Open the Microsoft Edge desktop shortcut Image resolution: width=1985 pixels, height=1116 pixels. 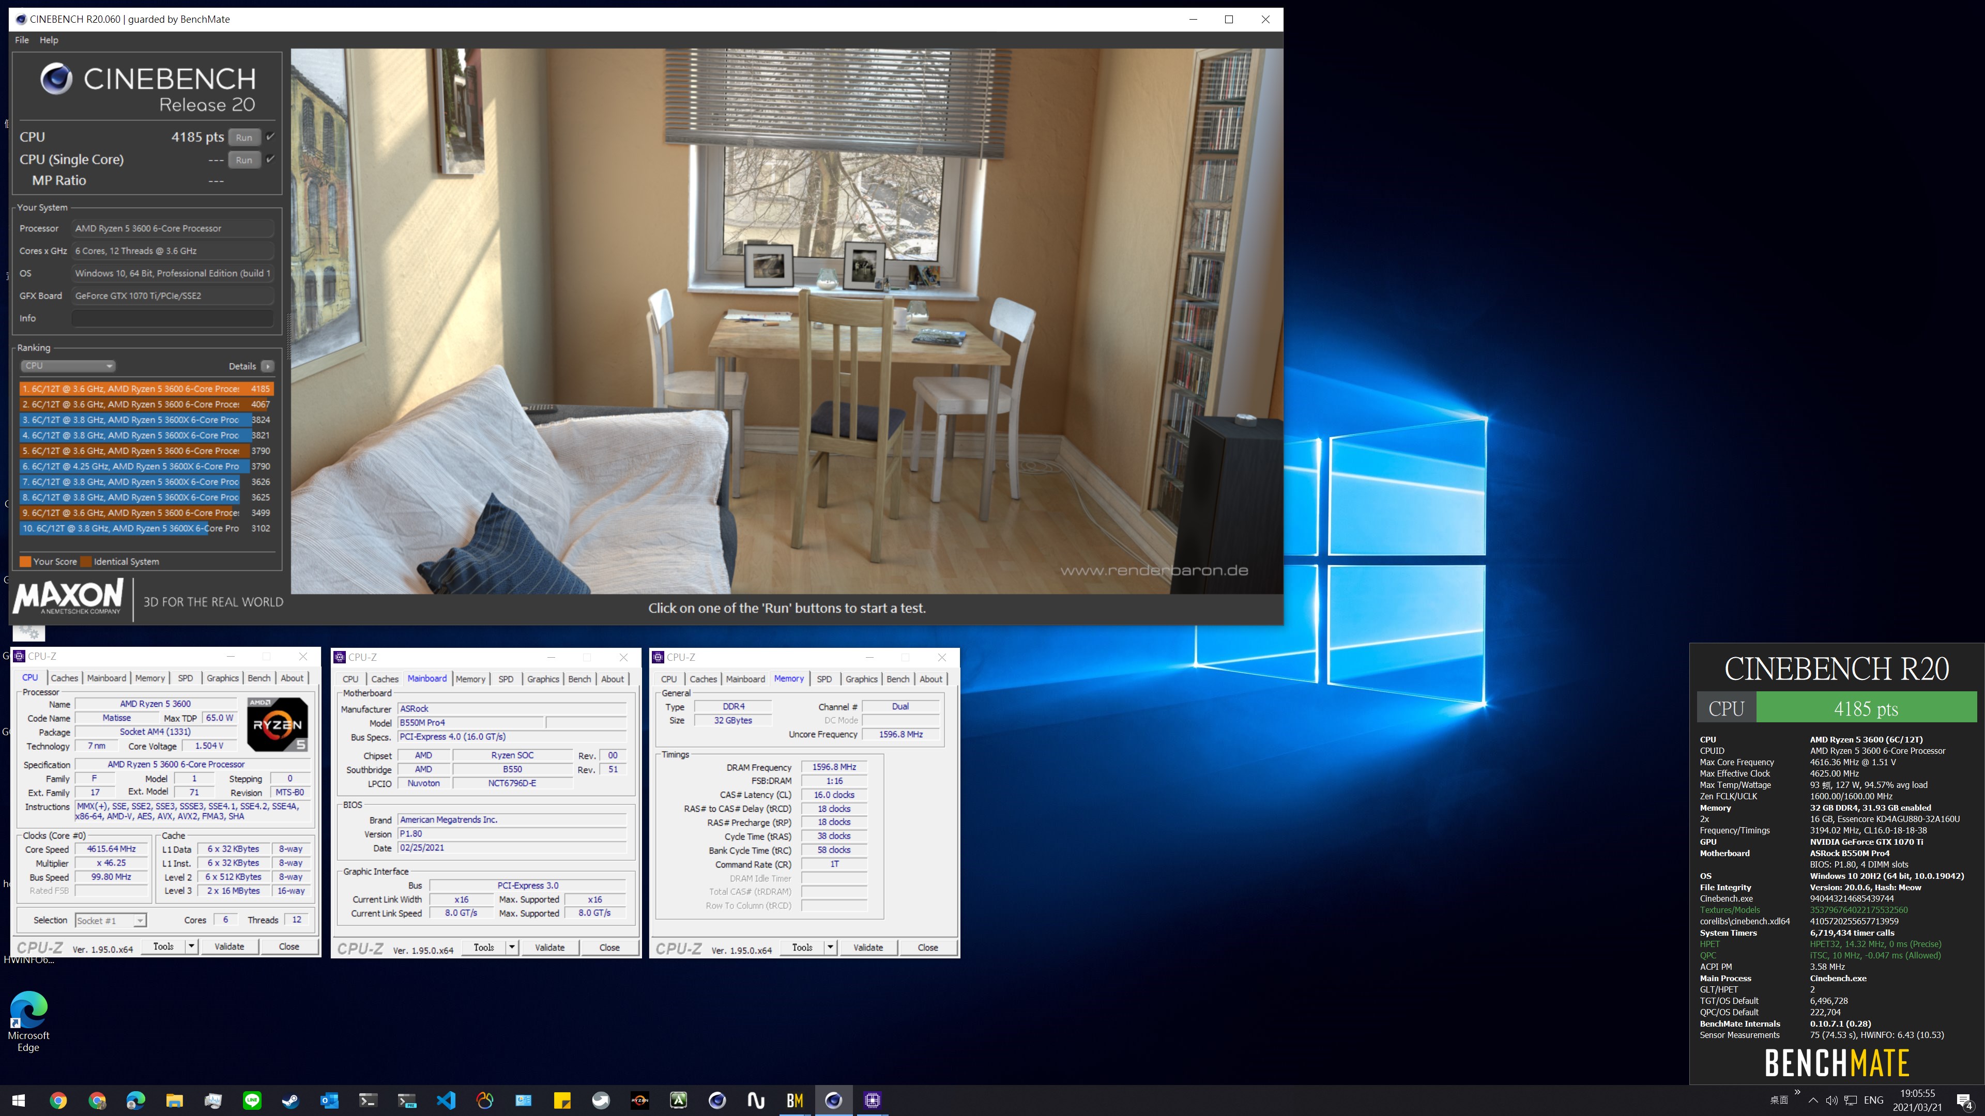(28, 1021)
